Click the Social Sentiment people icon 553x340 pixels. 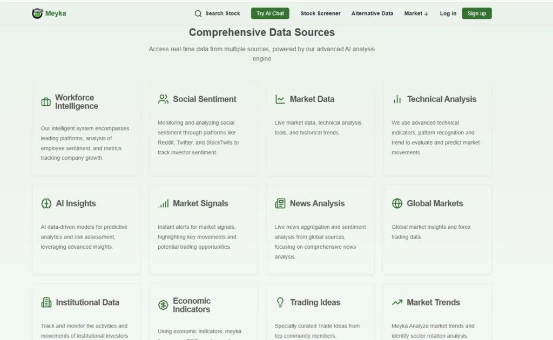coord(163,99)
